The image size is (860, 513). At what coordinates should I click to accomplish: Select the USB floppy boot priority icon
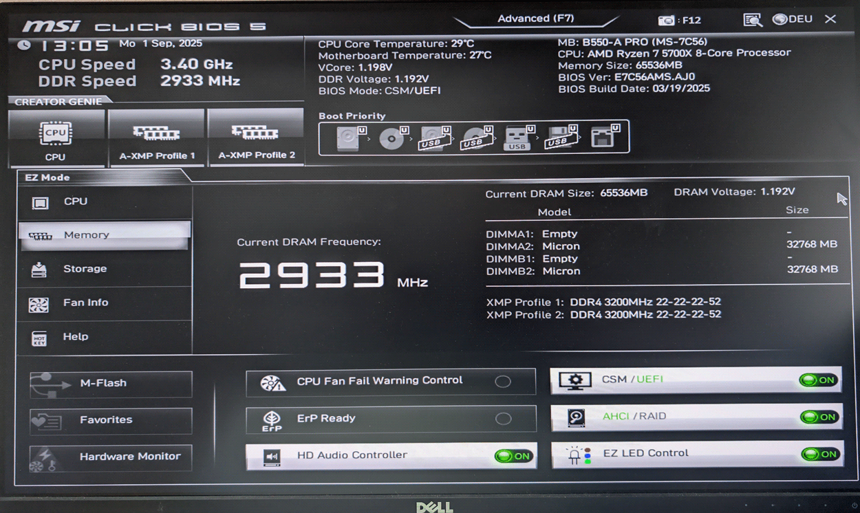pyautogui.click(x=560, y=138)
